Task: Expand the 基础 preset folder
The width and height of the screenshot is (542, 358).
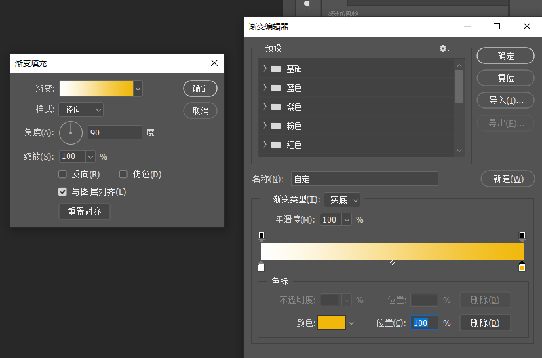Action: 265,69
